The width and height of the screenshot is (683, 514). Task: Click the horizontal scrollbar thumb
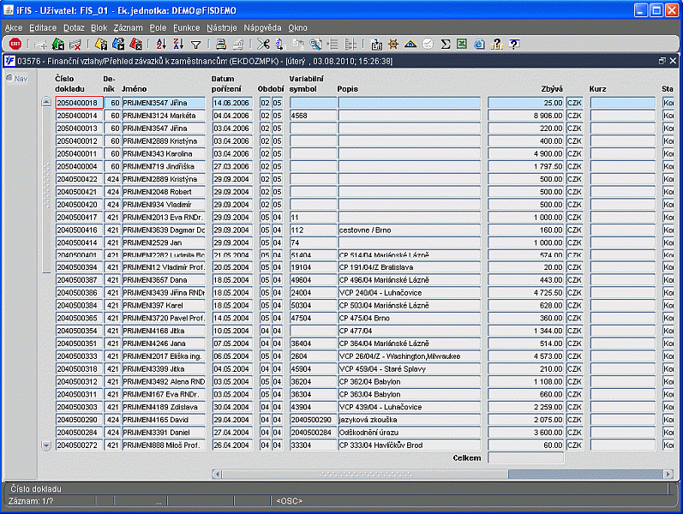[365, 474]
